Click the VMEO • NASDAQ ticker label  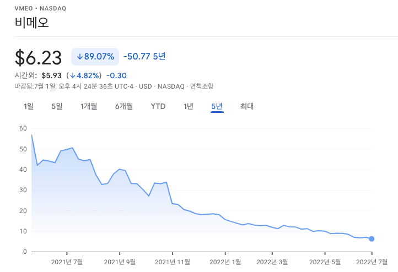[40, 8]
